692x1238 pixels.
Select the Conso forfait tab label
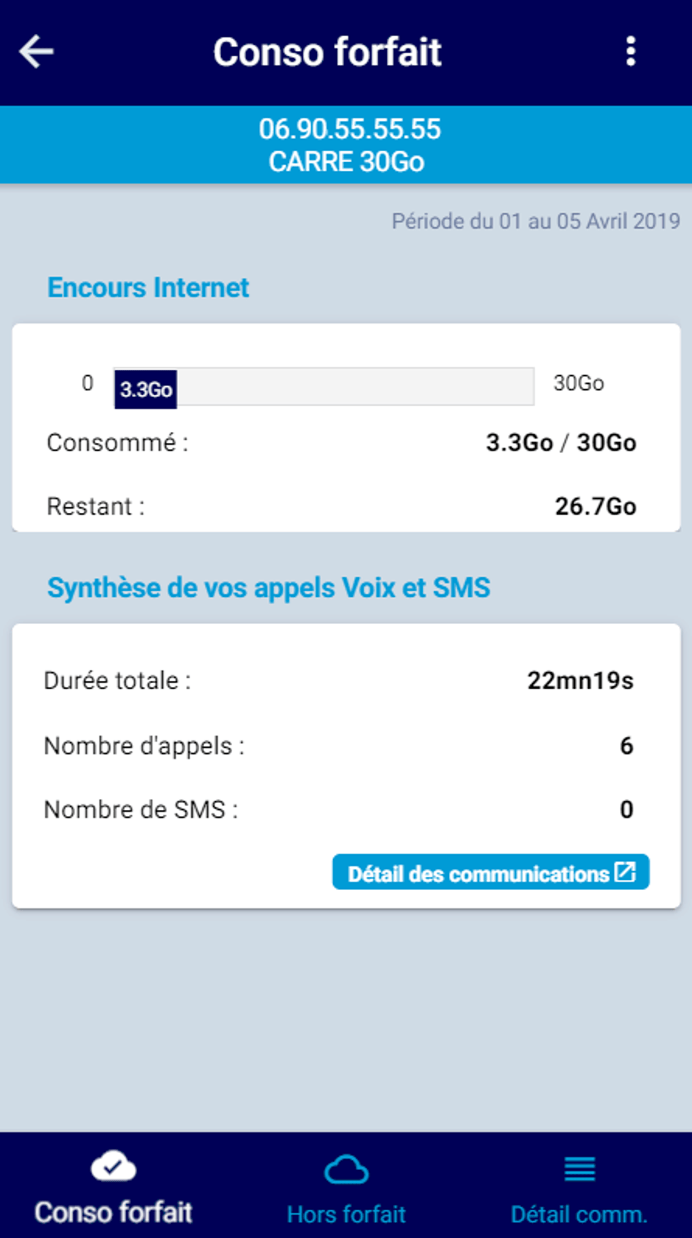(x=113, y=1212)
